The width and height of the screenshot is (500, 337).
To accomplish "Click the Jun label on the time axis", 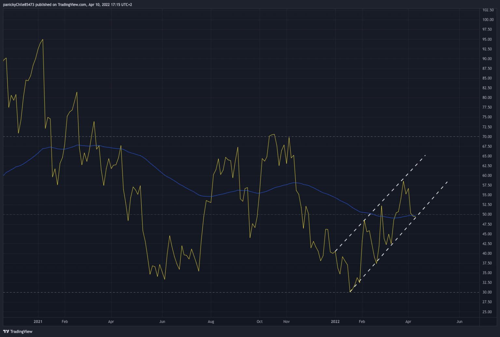I will coord(162,322).
